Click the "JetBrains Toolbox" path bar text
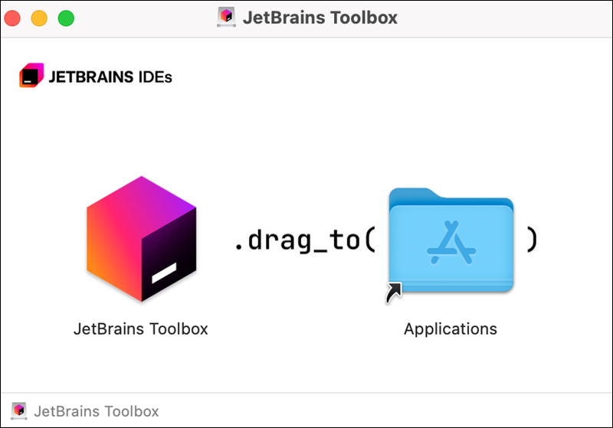Viewport: 613px width, 428px height. pos(97,412)
